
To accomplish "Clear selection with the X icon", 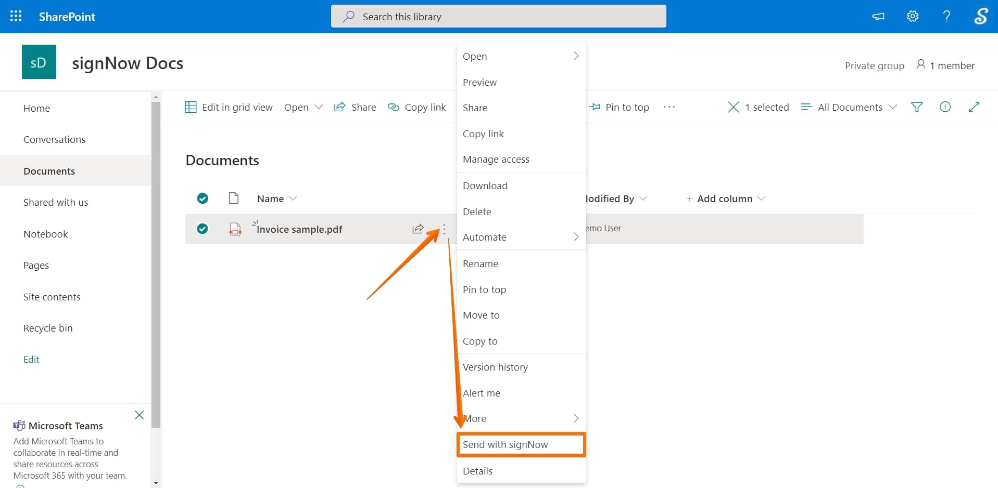I will point(733,107).
